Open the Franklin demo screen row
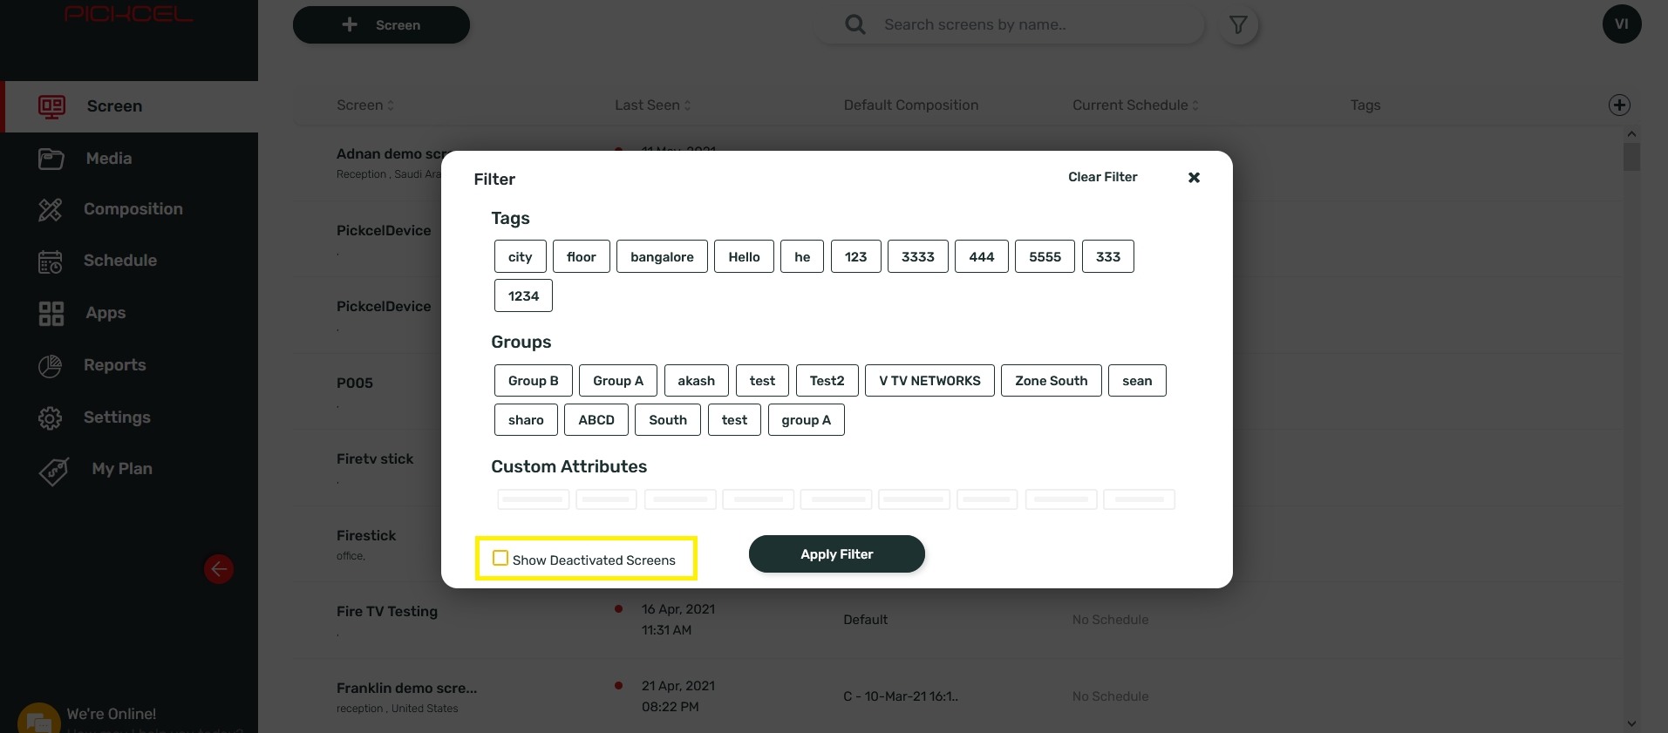Image resolution: width=1668 pixels, height=733 pixels. coord(959,696)
